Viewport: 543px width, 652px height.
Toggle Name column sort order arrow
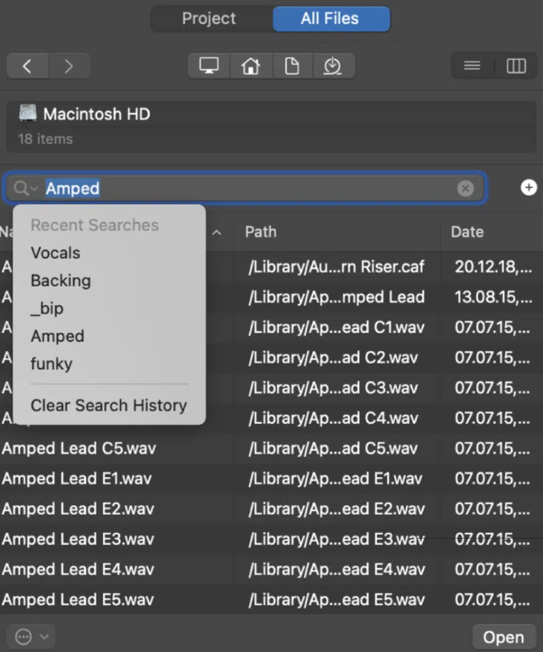click(x=217, y=233)
